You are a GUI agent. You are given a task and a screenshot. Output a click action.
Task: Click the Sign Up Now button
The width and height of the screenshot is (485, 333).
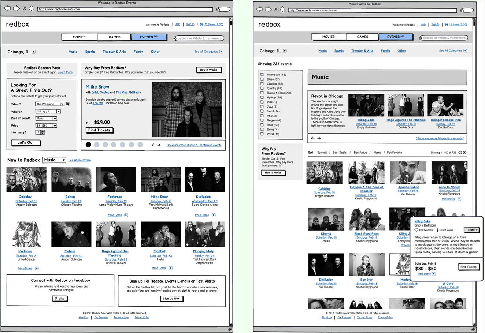coord(171,299)
